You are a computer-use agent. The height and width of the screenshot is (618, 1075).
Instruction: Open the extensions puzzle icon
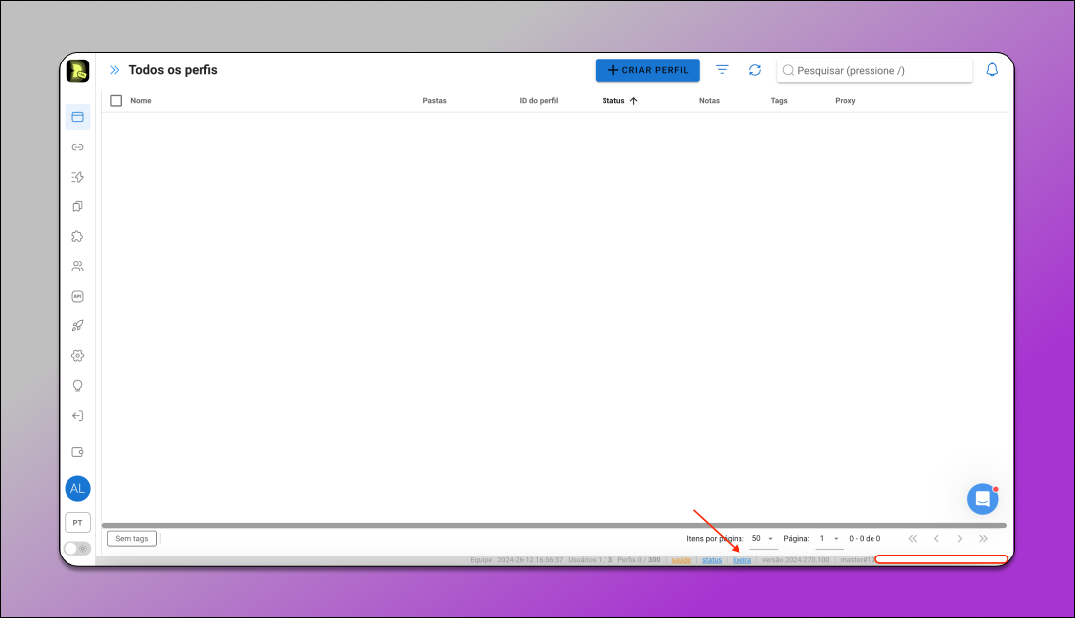pos(77,236)
